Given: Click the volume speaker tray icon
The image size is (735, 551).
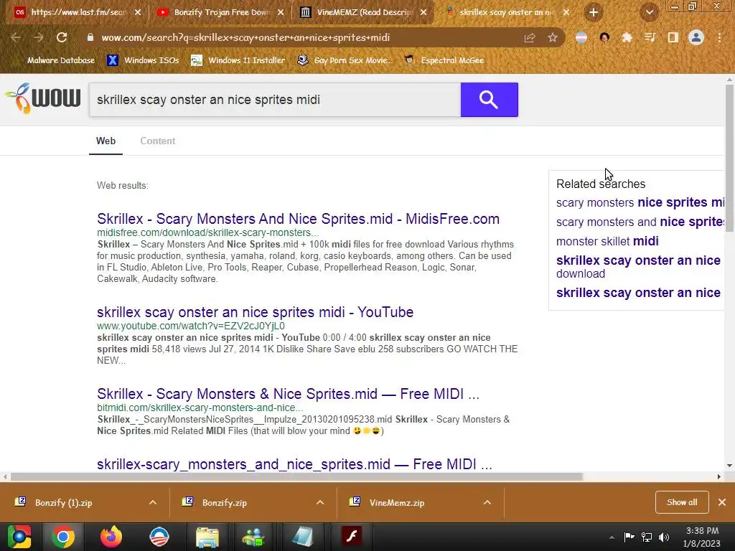Looking at the screenshot, I should point(663,537).
